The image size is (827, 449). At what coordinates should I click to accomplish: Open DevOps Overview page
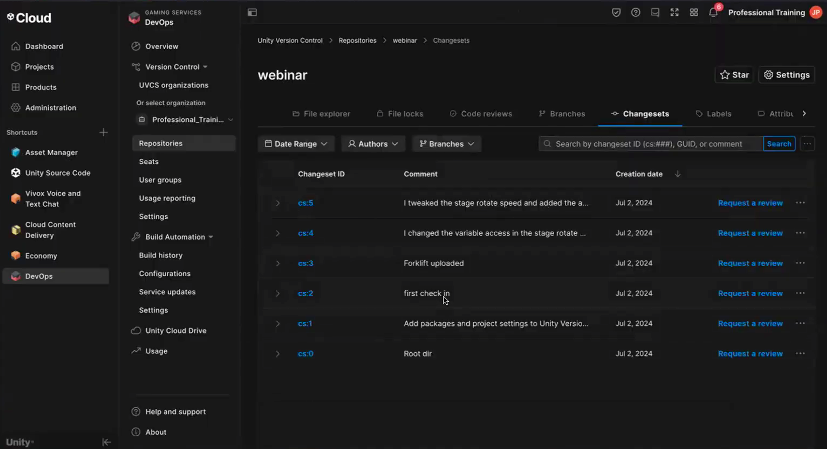162,47
